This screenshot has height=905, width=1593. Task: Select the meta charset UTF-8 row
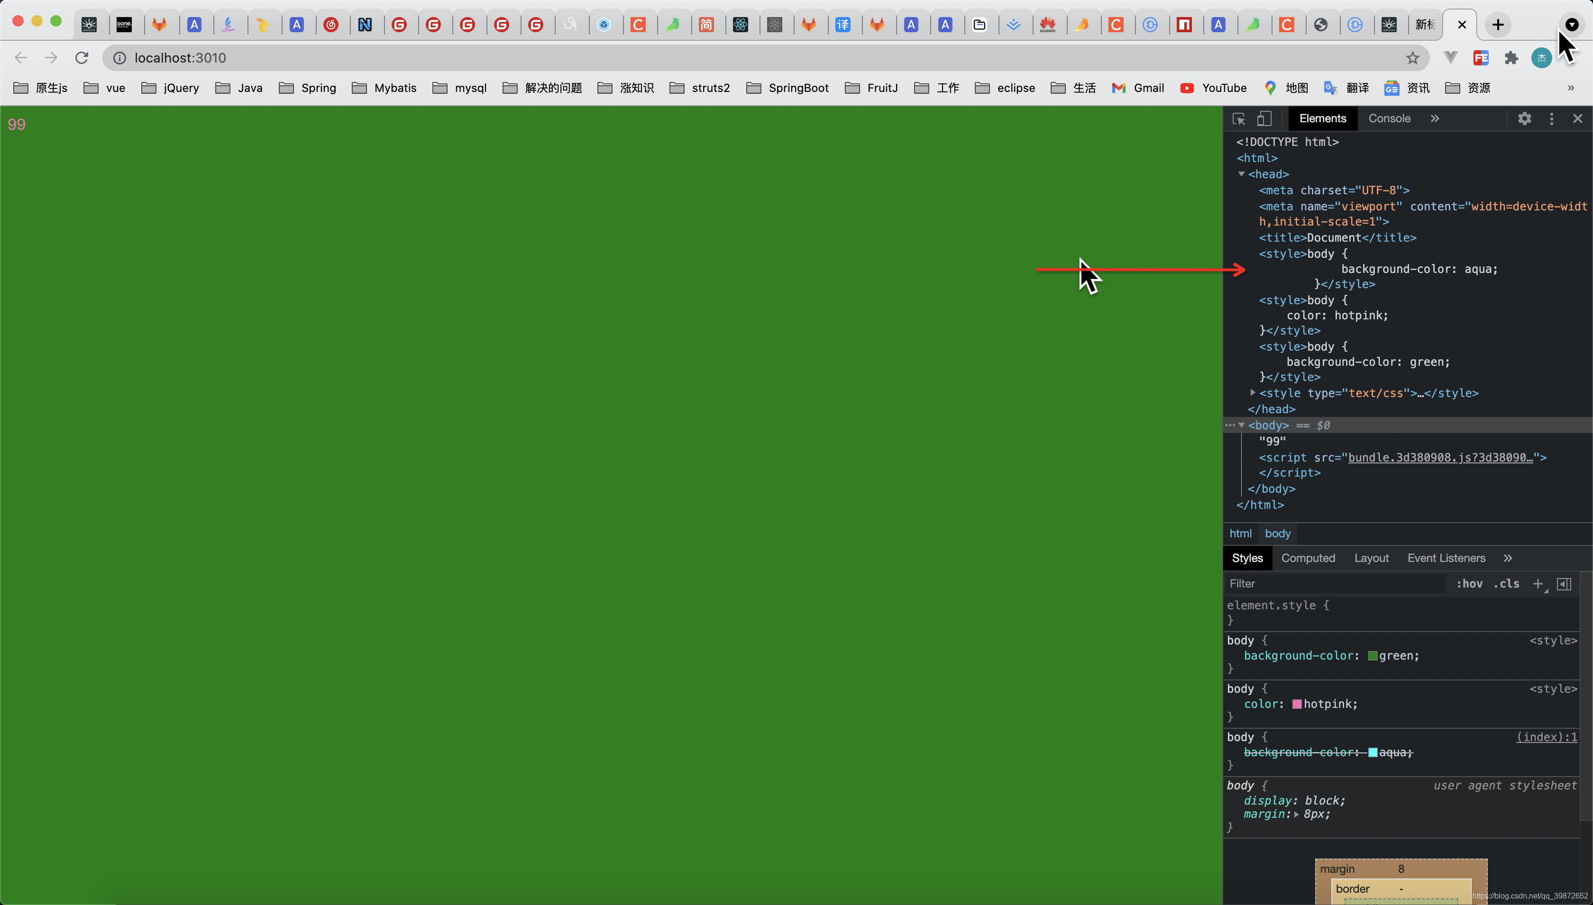click(x=1334, y=190)
